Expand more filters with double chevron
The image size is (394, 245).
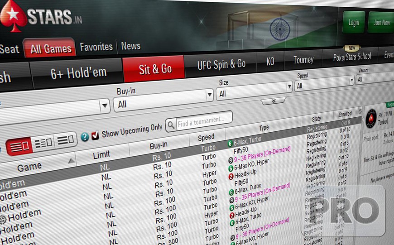coord(274,101)
